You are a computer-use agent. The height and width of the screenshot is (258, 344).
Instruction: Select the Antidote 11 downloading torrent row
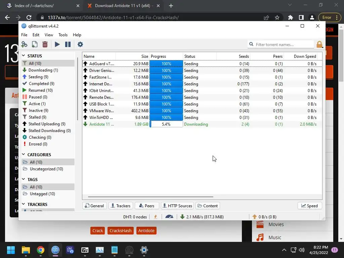pos(202,124)
